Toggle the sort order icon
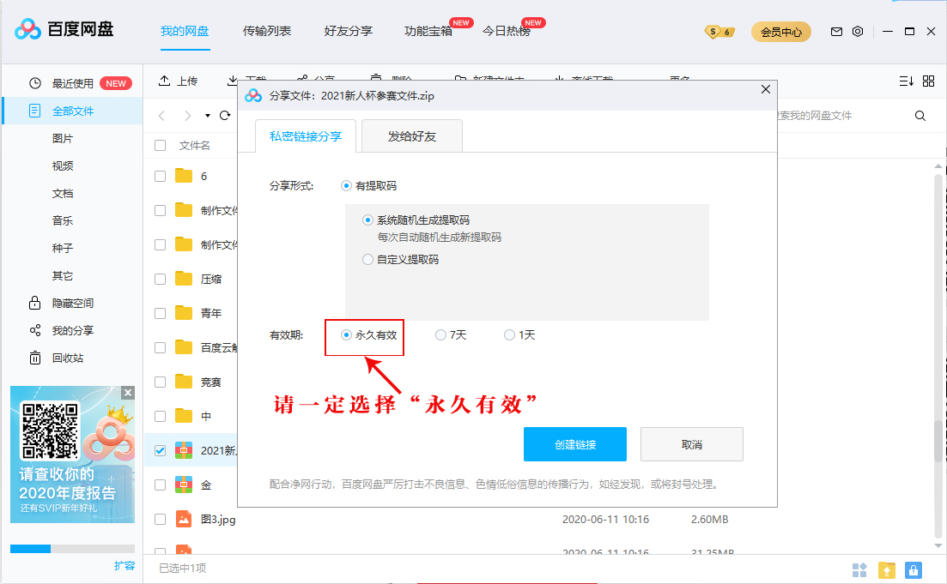This screenshot has width=947, height=584. pyautogui.click(x=907, y=81)
